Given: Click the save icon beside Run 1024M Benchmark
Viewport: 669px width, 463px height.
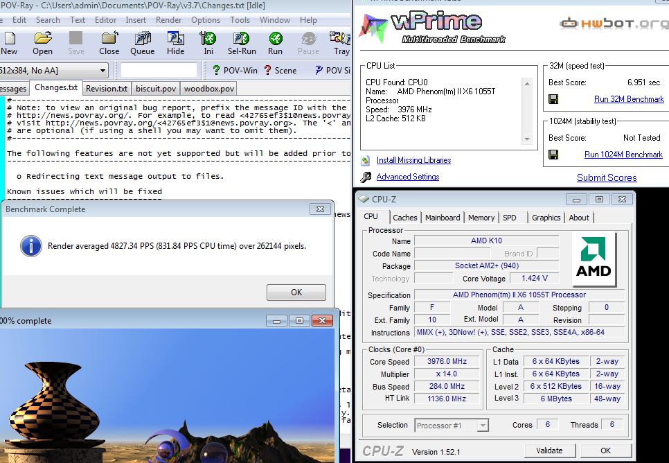Looking at the screenshot, I should coord(553,155).
